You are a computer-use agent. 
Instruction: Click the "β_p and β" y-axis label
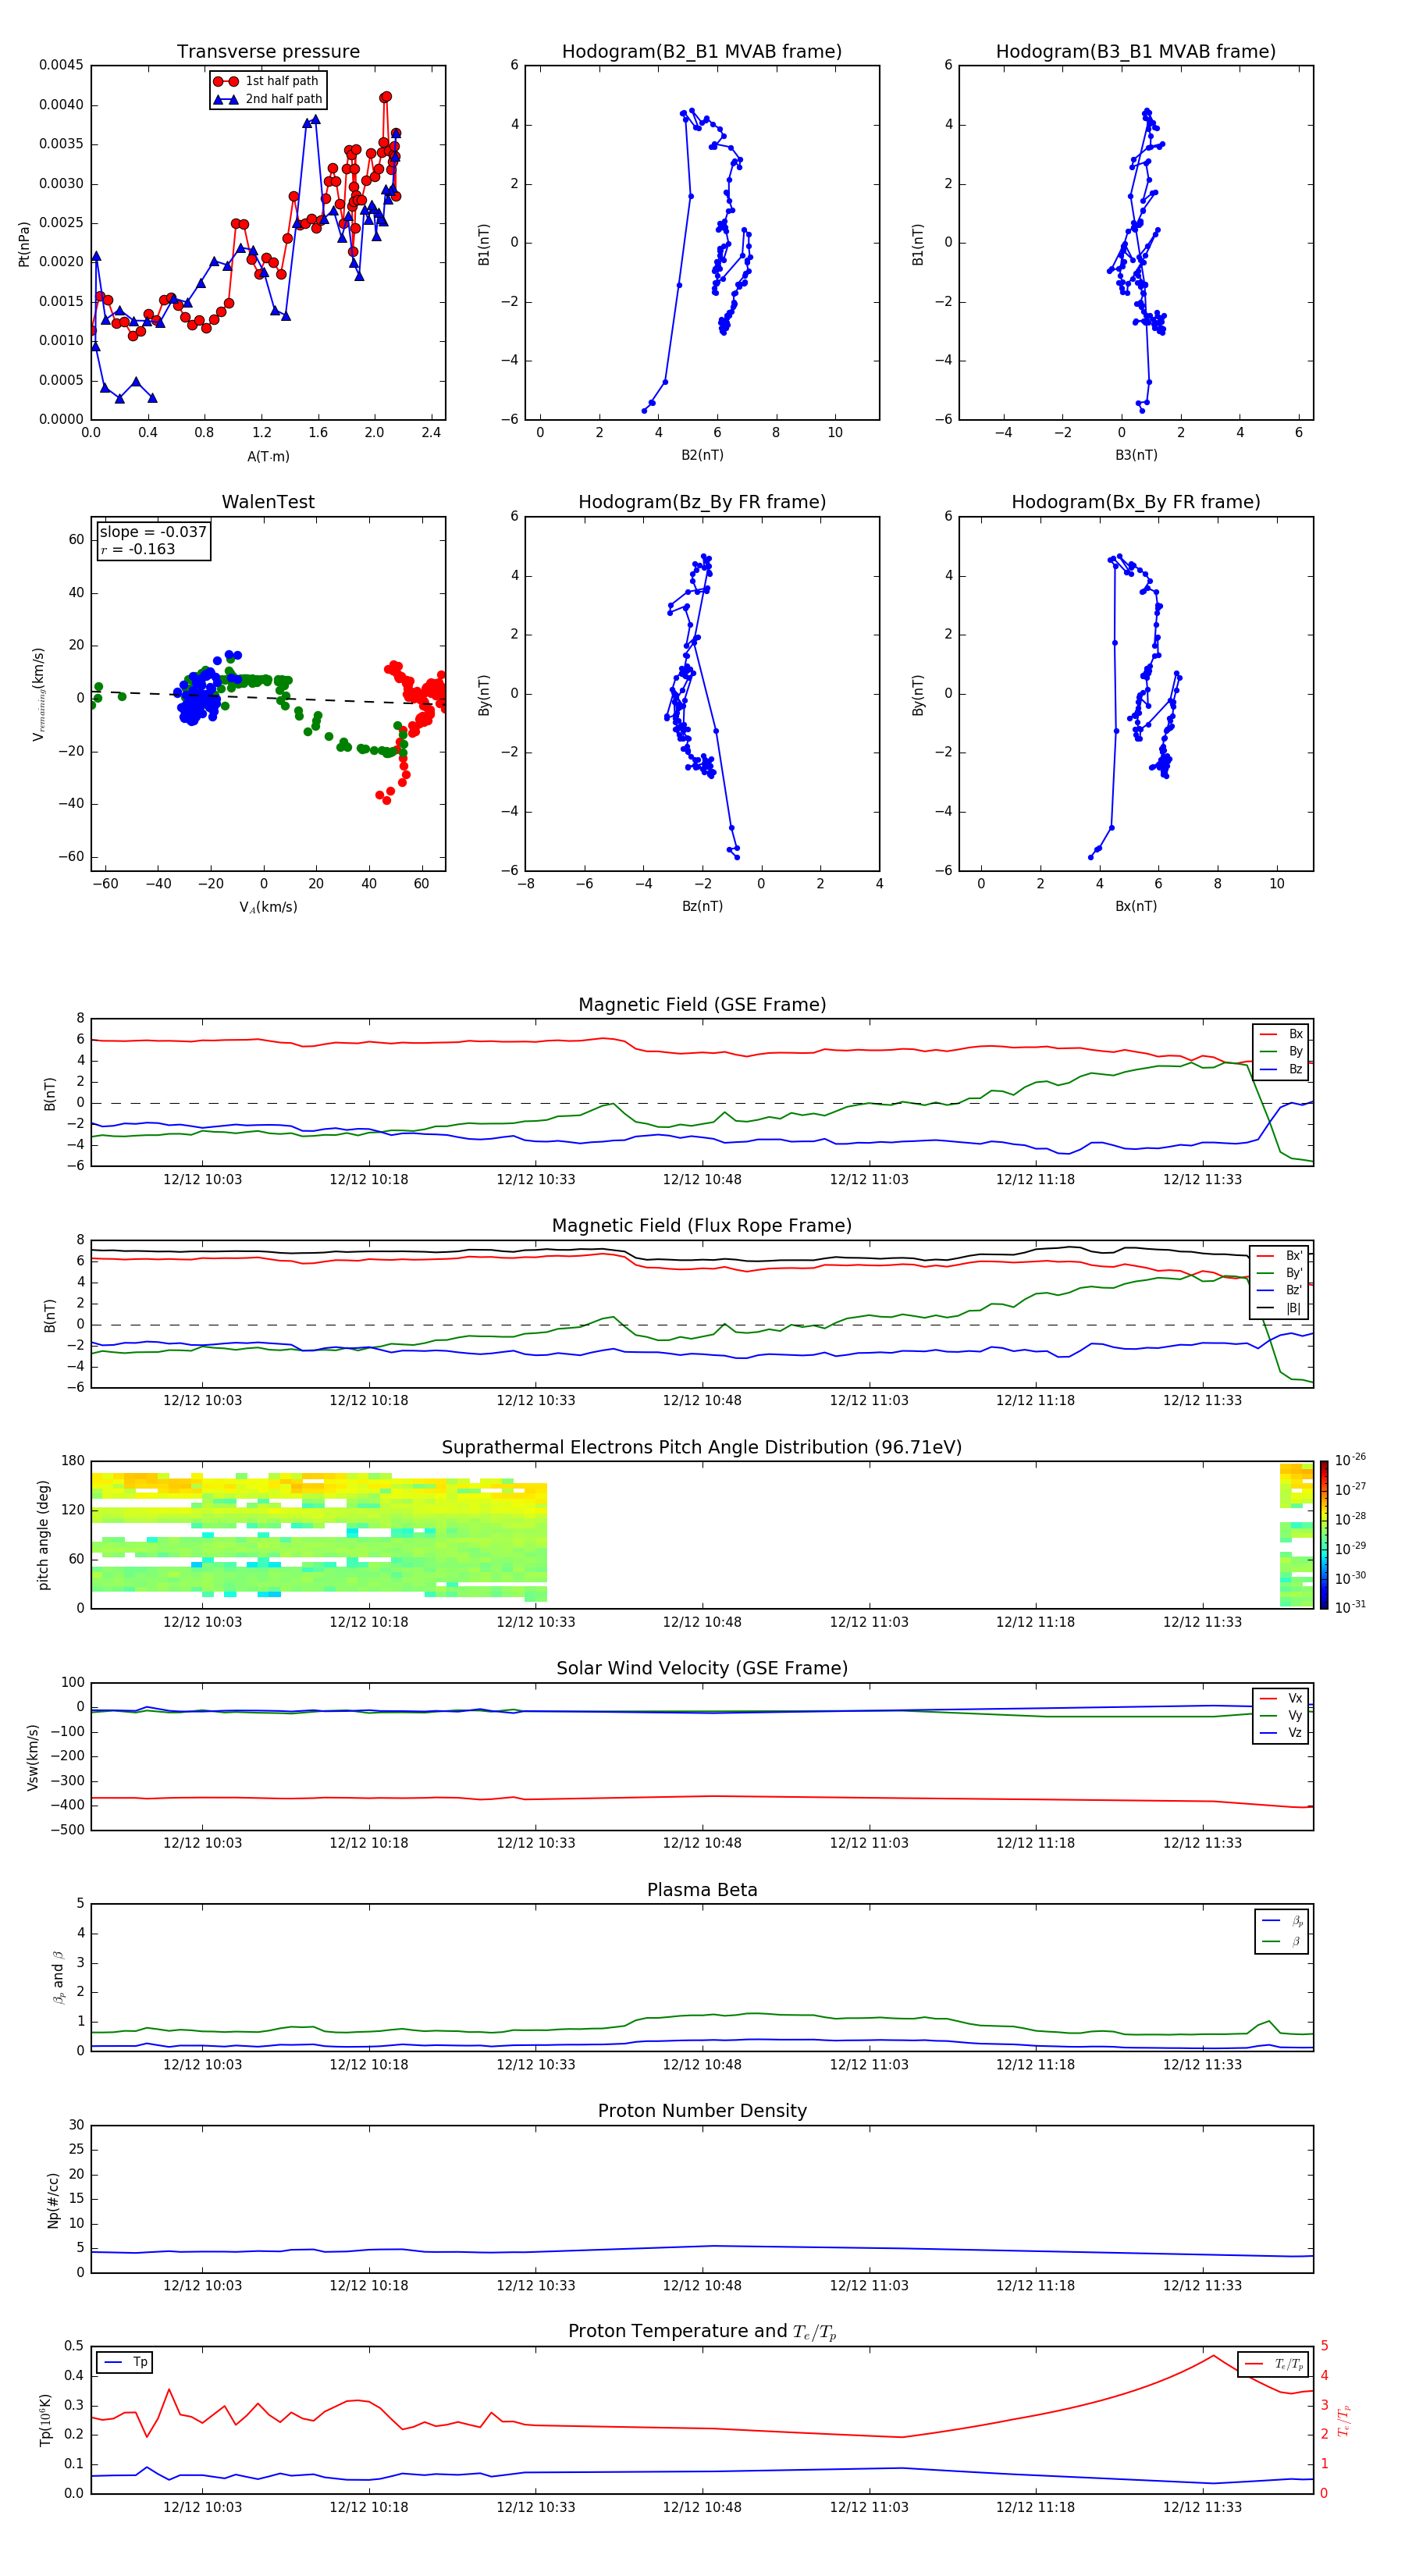[58, 1977]
